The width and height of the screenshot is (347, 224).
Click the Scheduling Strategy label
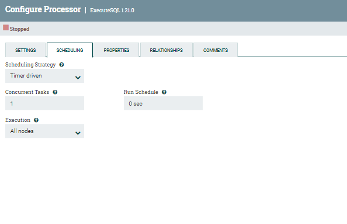[30, 65]
